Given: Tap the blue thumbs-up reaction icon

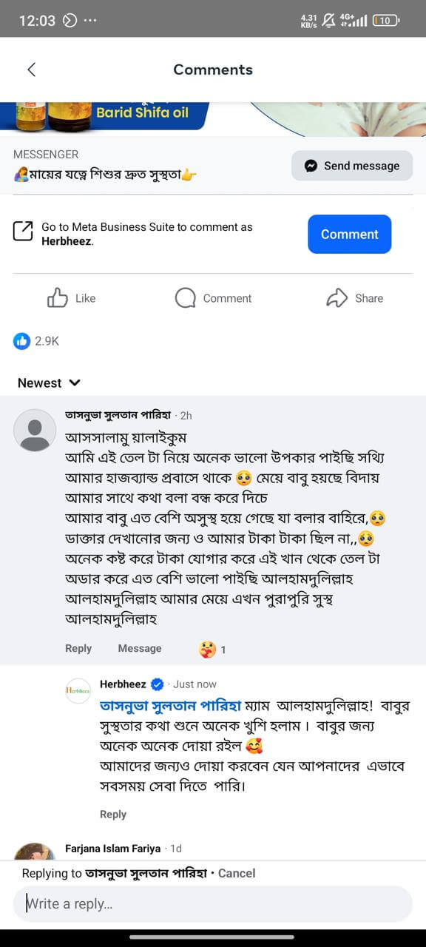Looking at the screenshot, I should pyautogui.click(x=20, y=340).
